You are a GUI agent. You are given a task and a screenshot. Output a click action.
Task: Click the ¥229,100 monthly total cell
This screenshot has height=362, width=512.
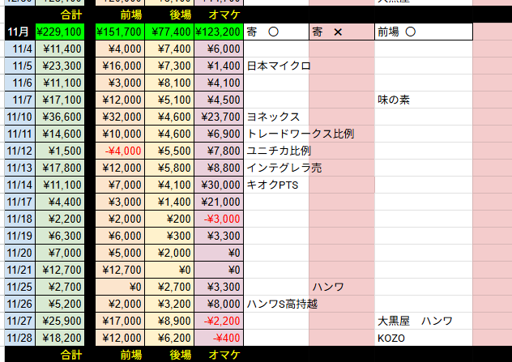(59, 32)
